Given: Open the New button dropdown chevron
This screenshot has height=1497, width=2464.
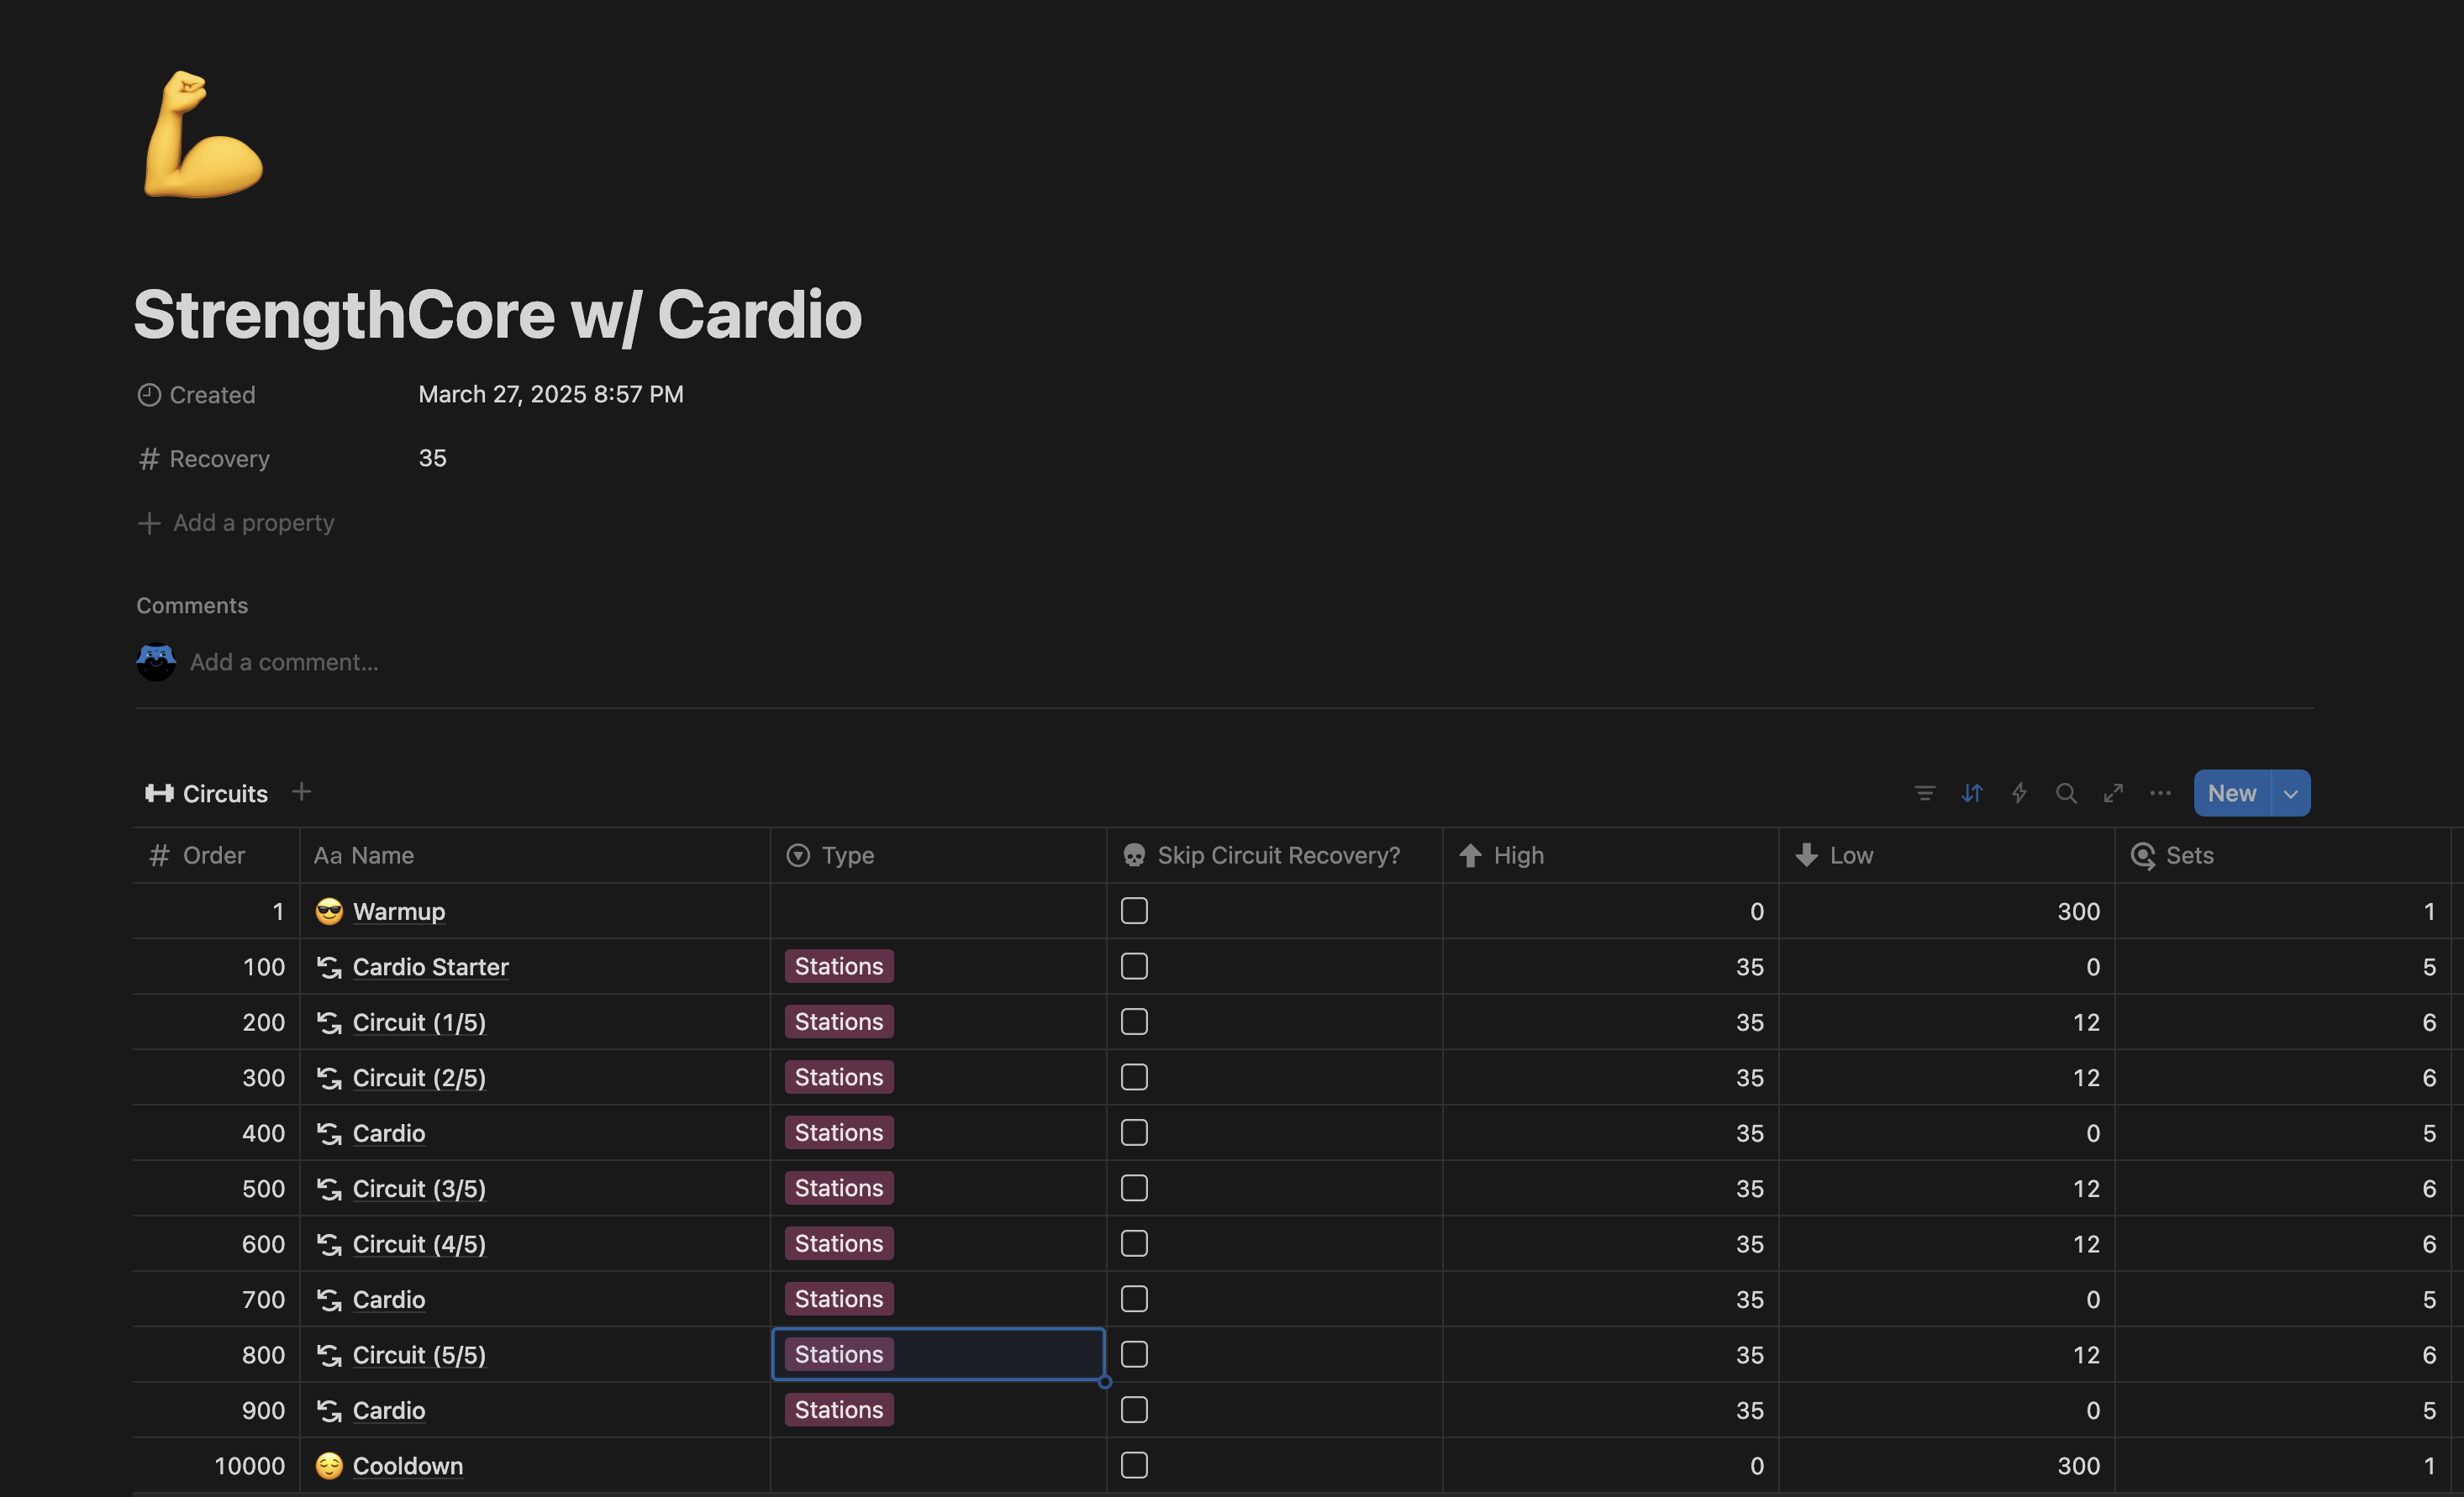Looking at the screenshot, I should (2291, 792).
